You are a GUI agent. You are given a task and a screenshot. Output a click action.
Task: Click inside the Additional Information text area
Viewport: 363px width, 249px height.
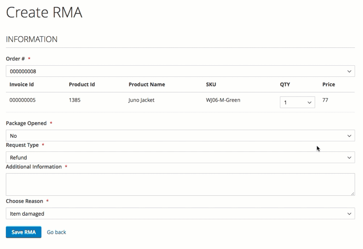coord(180,184)
